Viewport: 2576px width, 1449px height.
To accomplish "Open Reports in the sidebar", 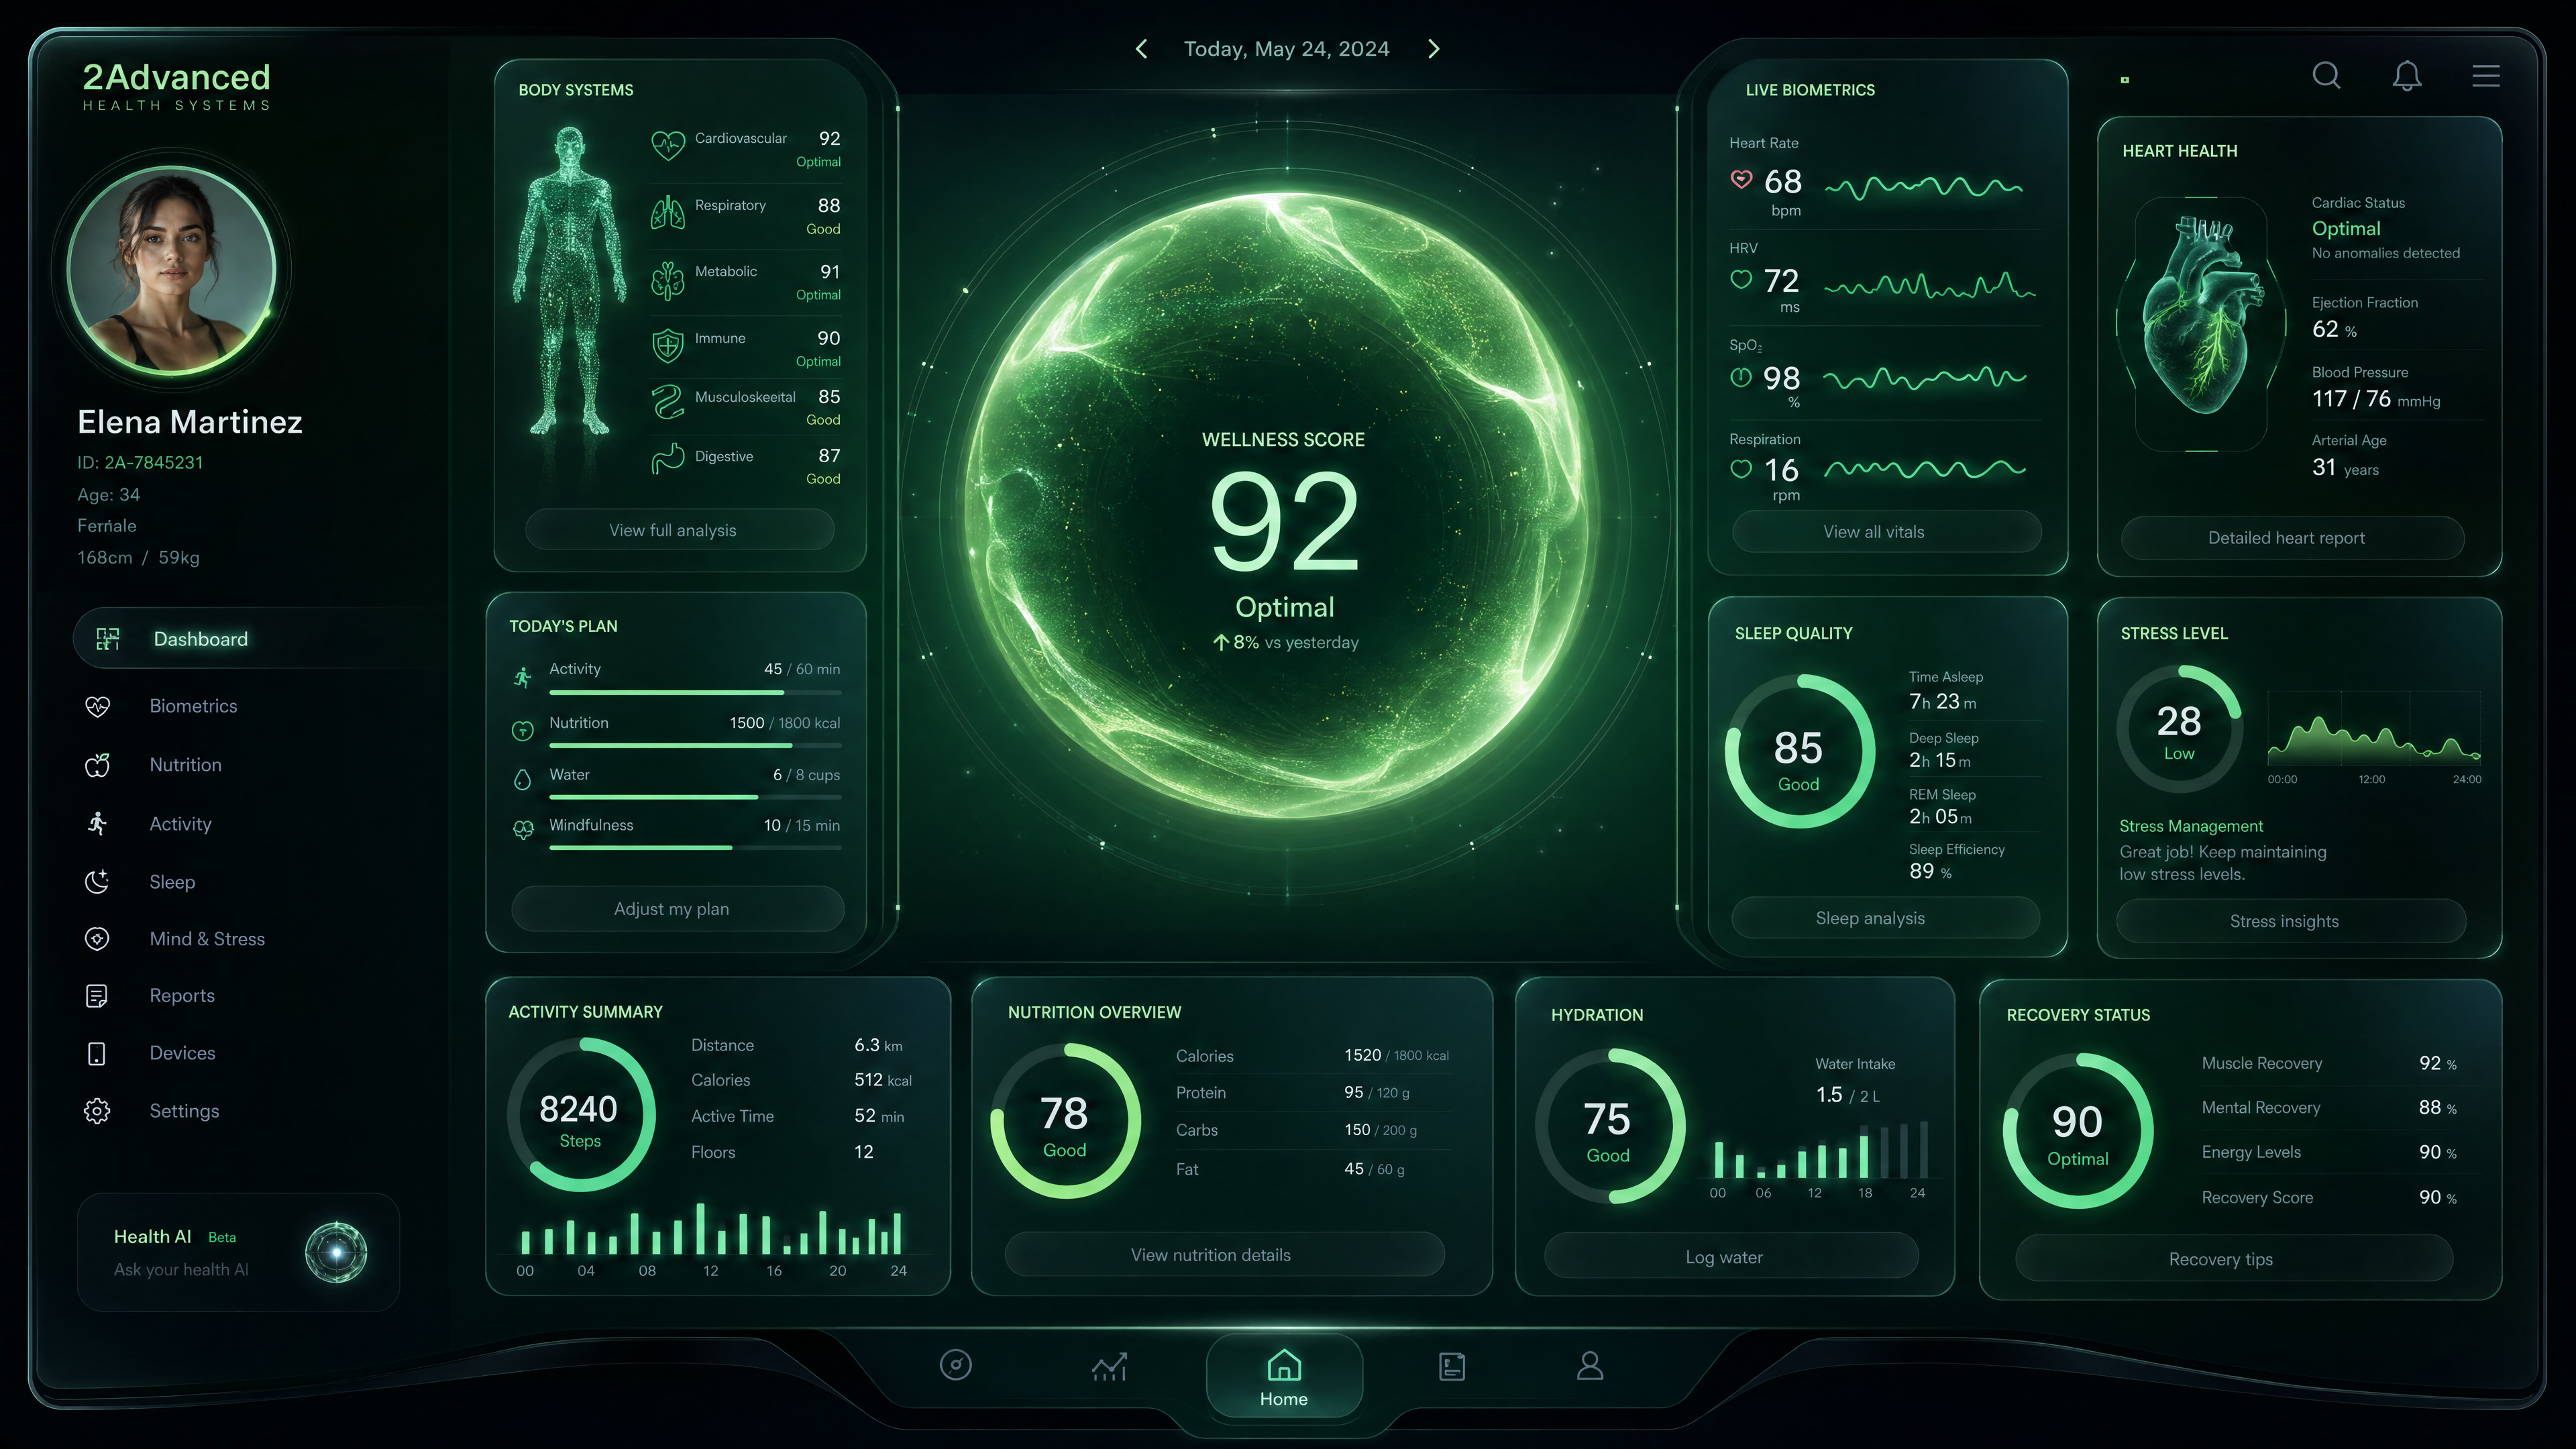I will click(151, 996).
